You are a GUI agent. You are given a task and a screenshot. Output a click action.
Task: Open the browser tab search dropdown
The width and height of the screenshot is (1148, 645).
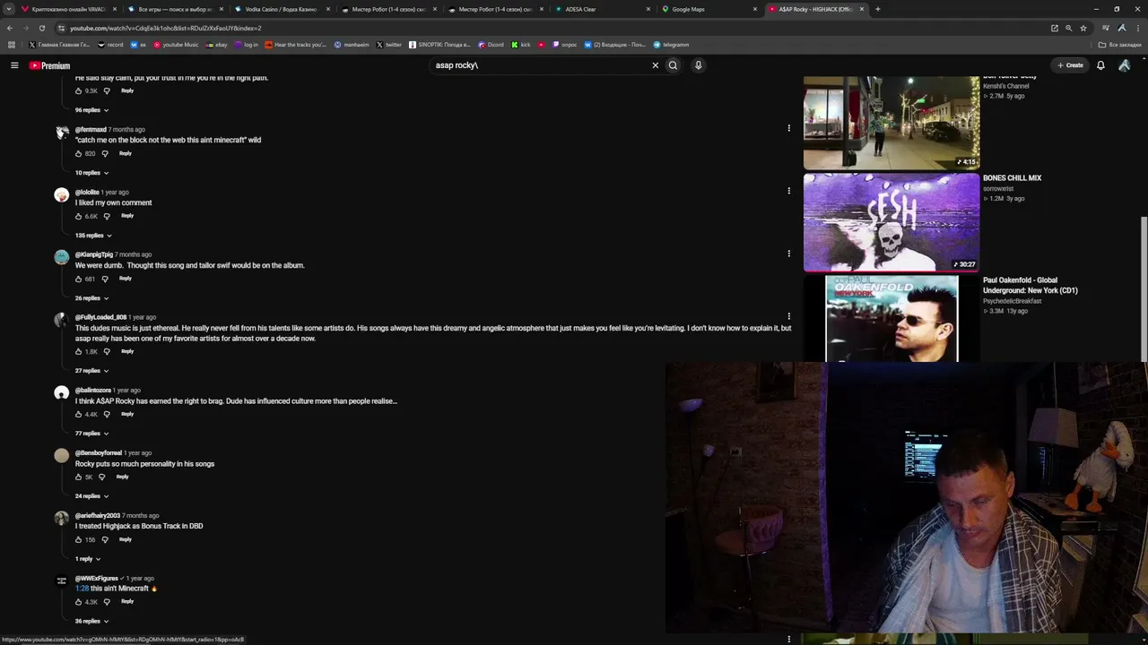(8, 9)
